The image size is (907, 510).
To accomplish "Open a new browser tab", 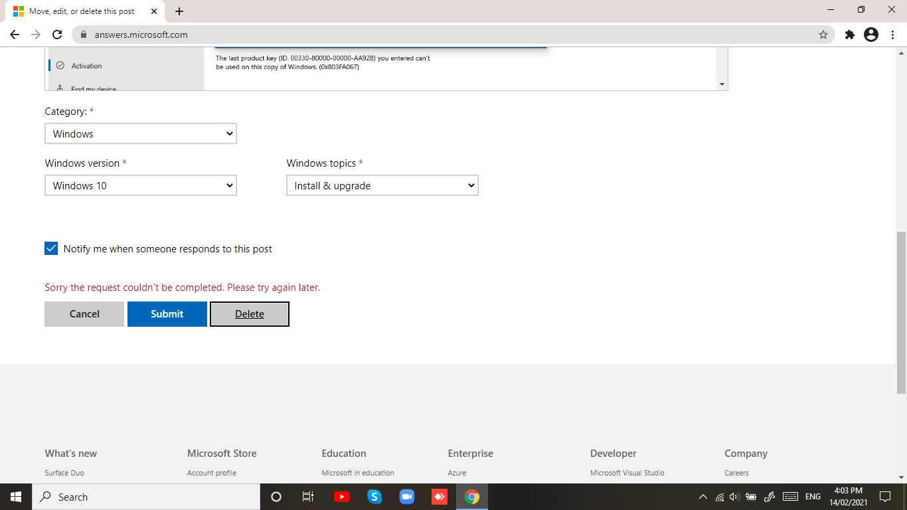I will (179, 11).
